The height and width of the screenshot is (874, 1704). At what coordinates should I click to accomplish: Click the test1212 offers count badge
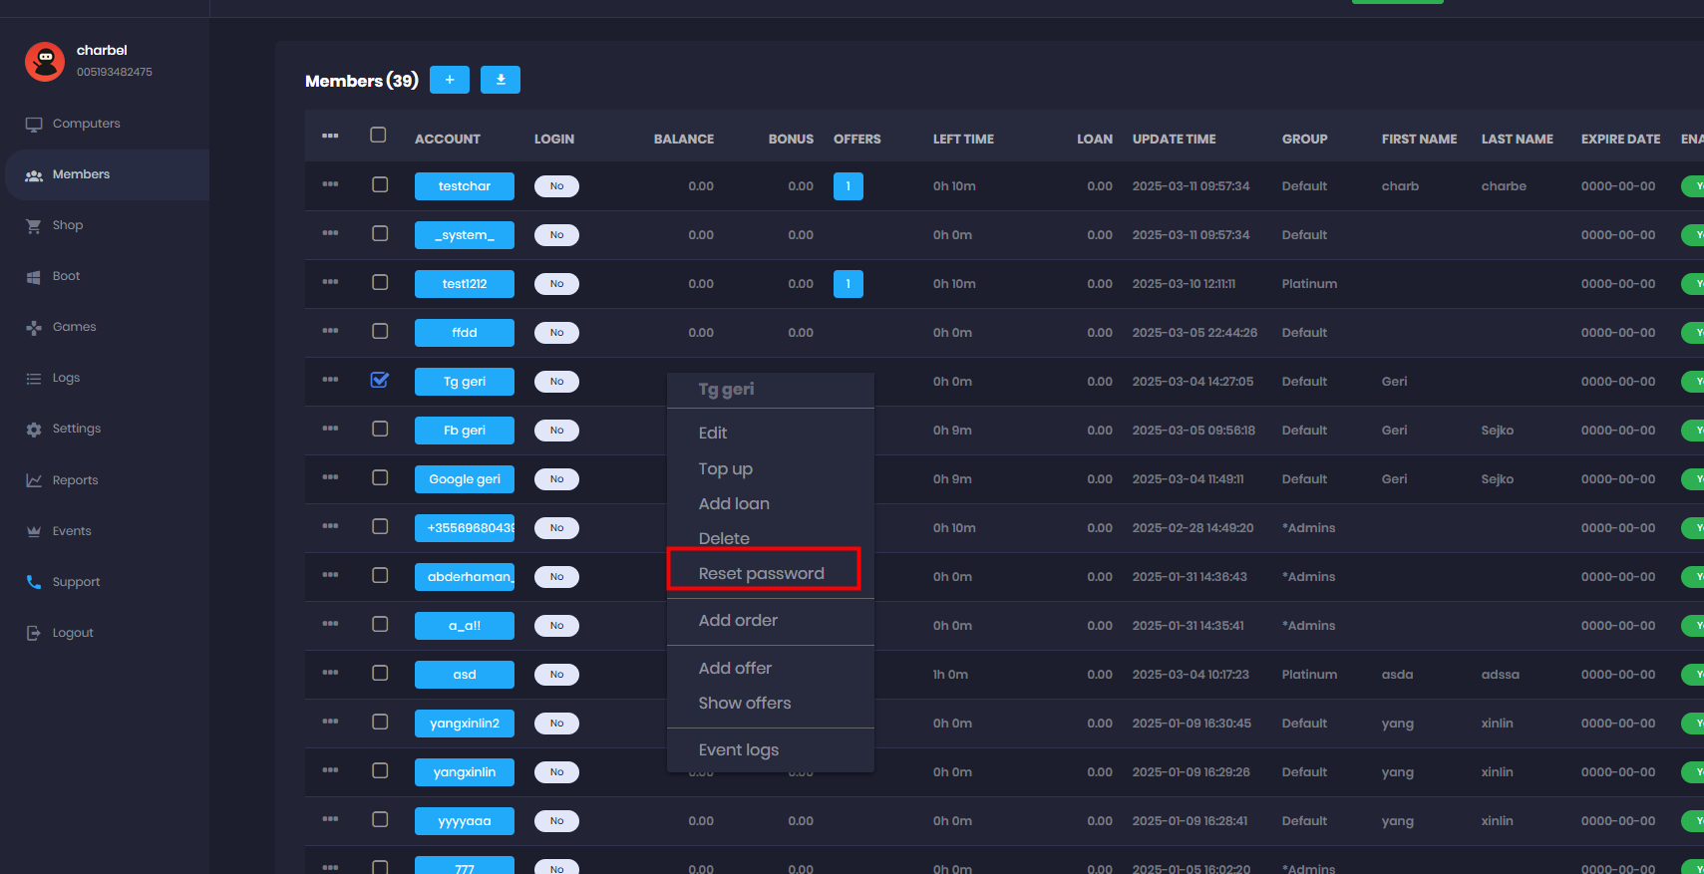point(848,284)
